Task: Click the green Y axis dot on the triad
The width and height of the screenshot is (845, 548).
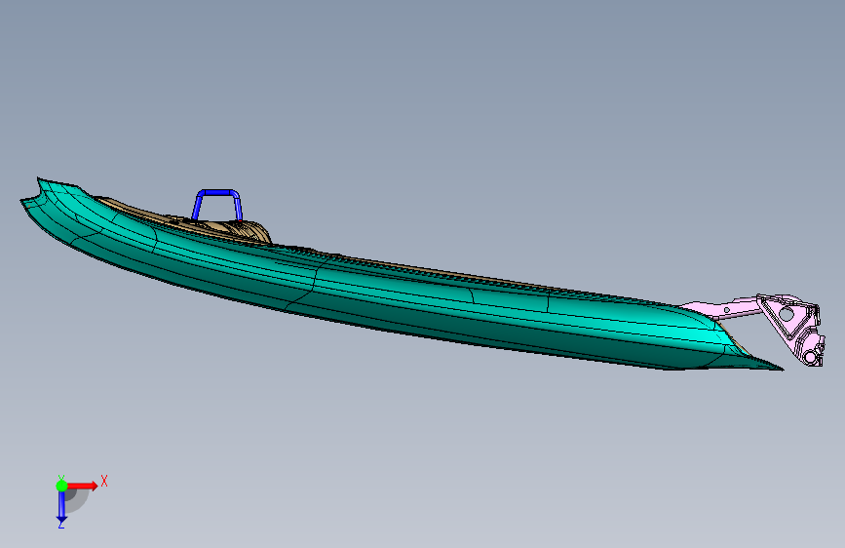Action: [61, 486]
